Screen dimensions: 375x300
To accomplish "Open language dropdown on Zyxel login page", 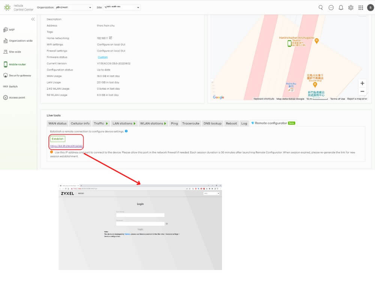I will click(x=211, y=193).
